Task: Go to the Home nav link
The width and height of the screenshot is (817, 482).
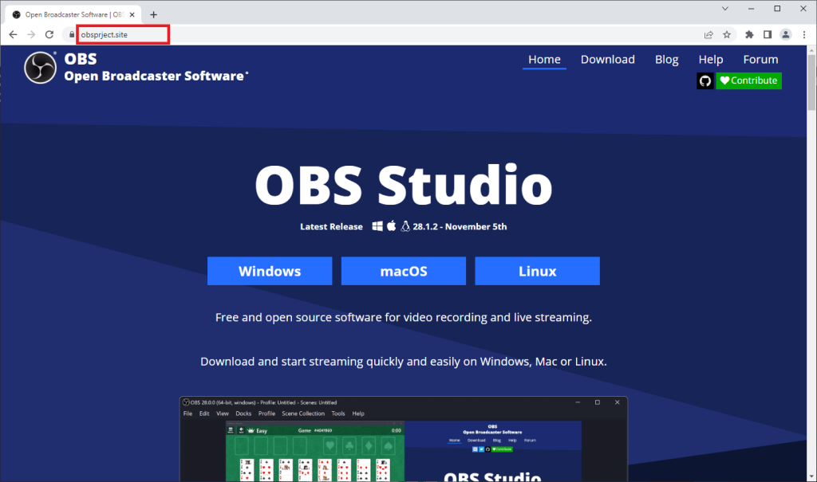Action: [544, 60]
